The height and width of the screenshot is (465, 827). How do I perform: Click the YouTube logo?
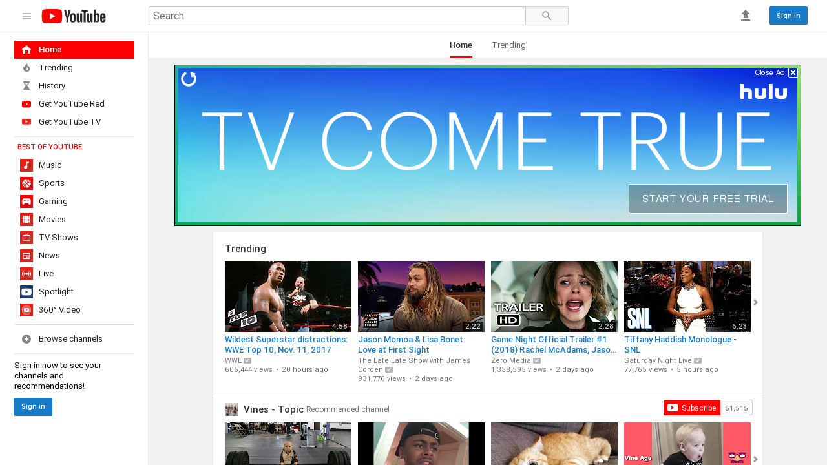click(x=74, y=16)
